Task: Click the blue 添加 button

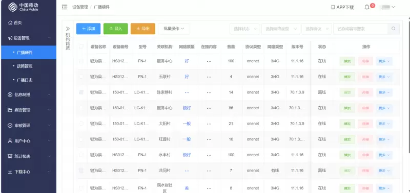Action: click(x=88, y=29)
